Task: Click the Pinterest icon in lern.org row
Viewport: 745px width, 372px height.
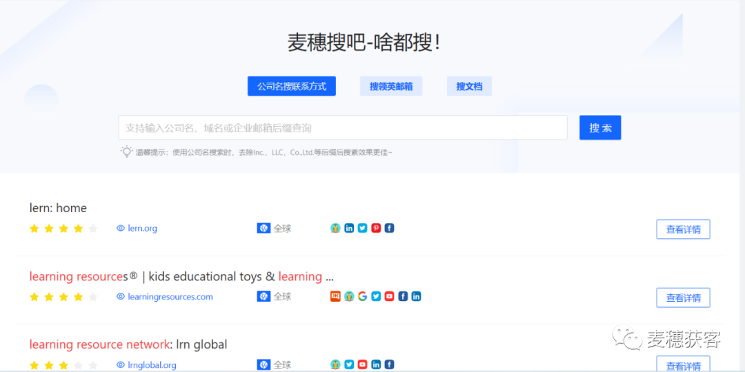Action: tap(376, 228)
